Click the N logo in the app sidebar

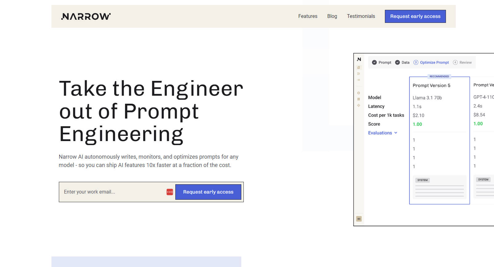tap(359, 59)
